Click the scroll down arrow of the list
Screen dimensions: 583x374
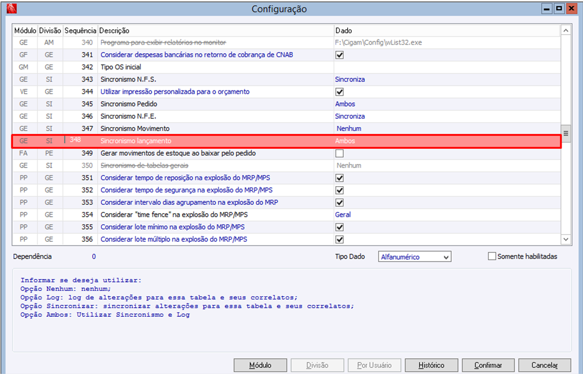coord(565,239)
